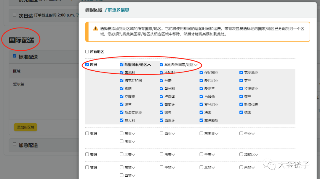Viewport: 320px width, 179px height.
Task: Enable the 亚洲 region checkbox
Action: coord(87,133)
